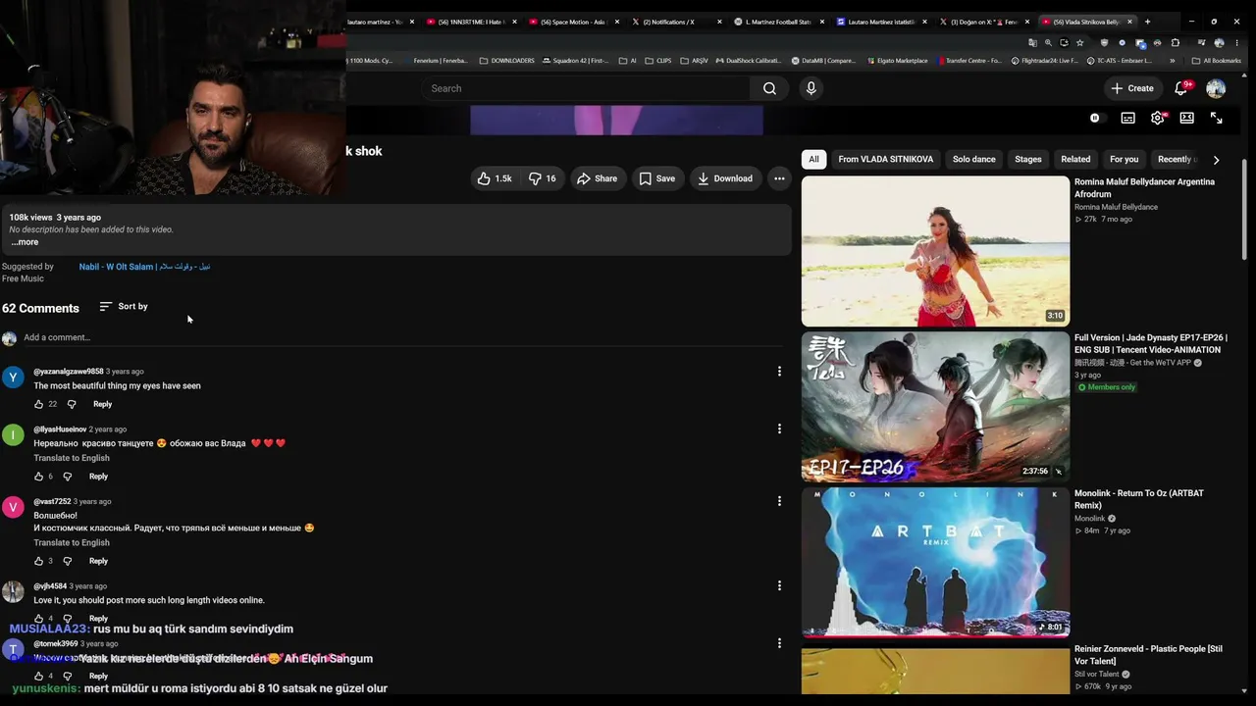Image resolution: width=1256 pixels, height=706 pixels.
Task: Select the 'Related' filter chip
Action: pyautogui.click(x=1075, y=159)
